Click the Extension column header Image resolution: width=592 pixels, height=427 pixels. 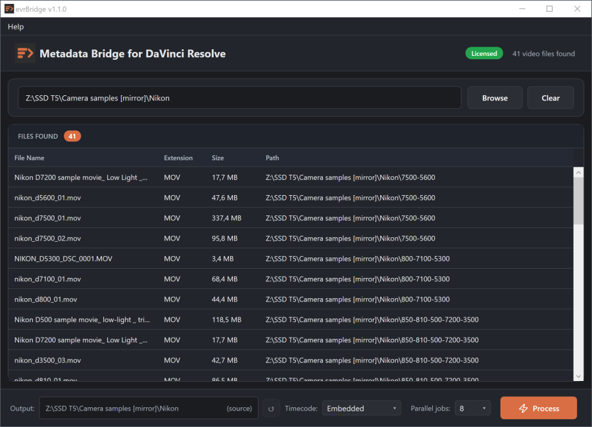[x=178, y=158]
